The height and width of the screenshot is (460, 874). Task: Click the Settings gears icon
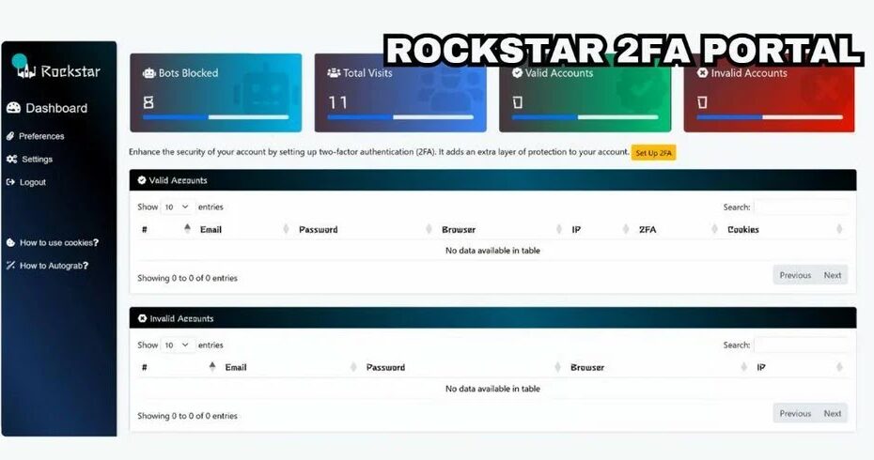pos(11,160)
